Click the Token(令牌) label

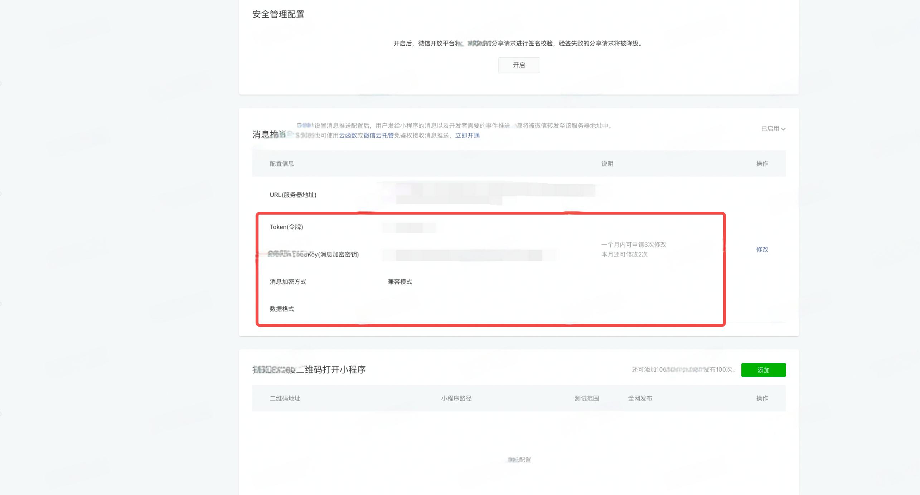click(286, 227)
